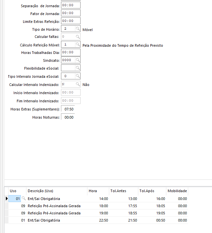The image size is (212, 233).
Task: Click the Uso lookup icon in first row
Action: coord(23,199)
